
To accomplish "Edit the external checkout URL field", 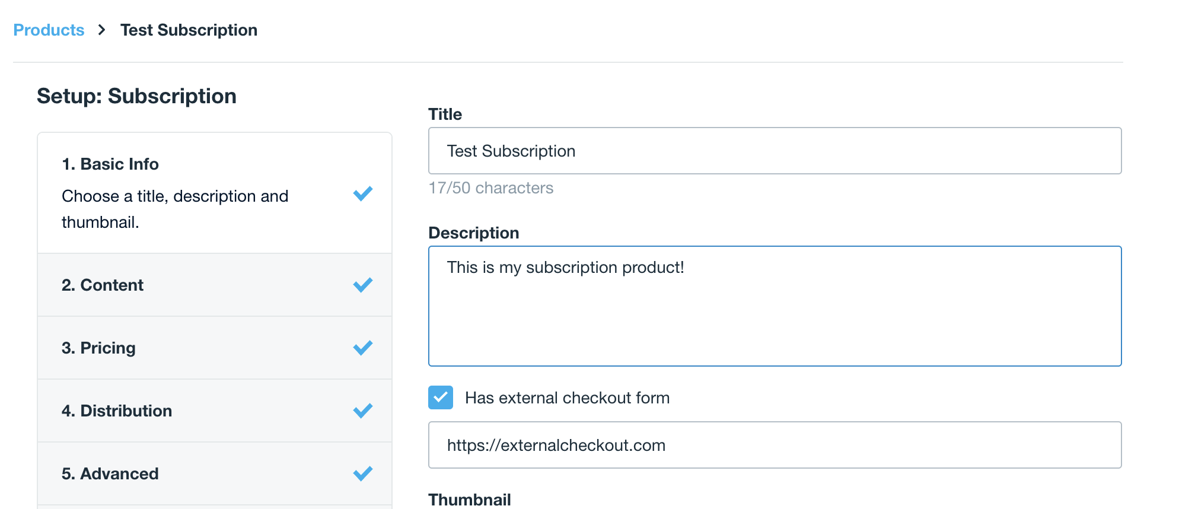I will click(x=775, y=446).
